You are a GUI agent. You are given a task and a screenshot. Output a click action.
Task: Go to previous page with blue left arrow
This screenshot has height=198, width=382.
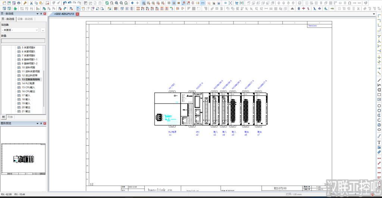[x=132, y=3]
